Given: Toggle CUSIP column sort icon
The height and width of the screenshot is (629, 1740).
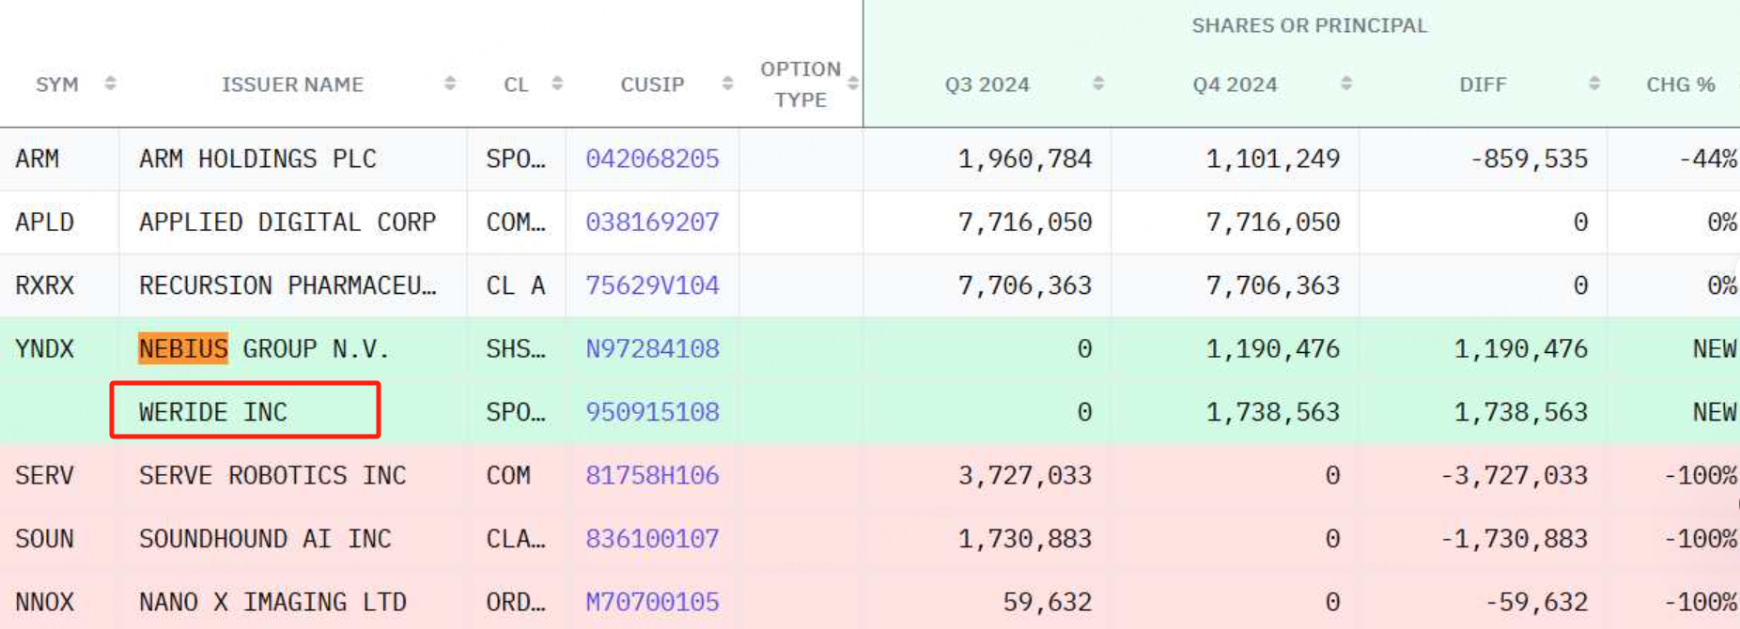Looking at the screenshot, I should [727, 84].
